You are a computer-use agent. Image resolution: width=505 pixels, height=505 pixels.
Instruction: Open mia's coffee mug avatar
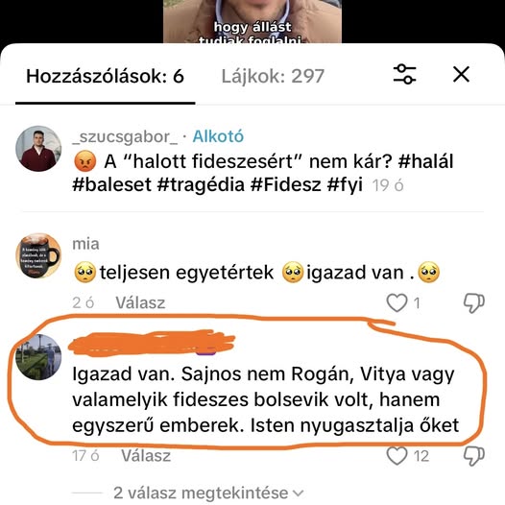click(38, 255)
